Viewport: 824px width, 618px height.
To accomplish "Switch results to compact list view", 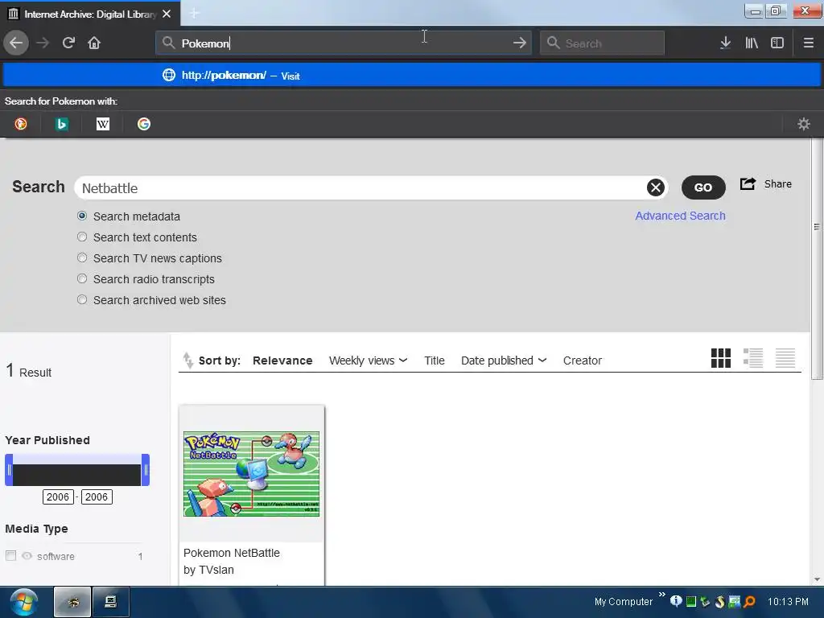I will [x=785, y=358].
